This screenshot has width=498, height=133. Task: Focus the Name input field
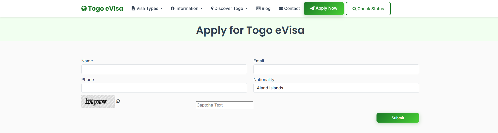164,69
